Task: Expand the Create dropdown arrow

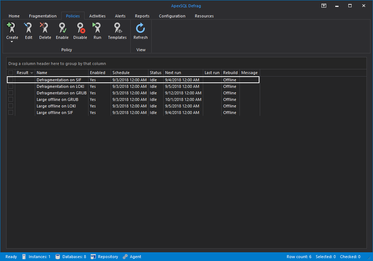Action: click(12, 42)
